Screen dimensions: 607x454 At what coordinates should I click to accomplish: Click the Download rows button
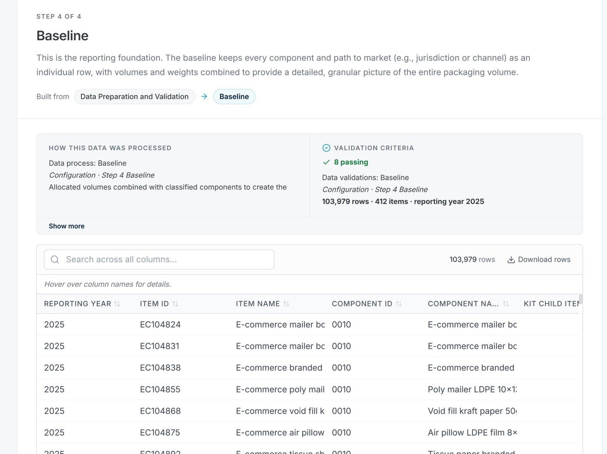click(539, 259)
